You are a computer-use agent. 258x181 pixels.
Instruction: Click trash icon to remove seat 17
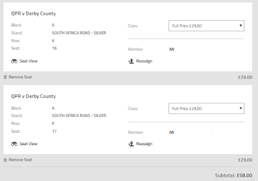(5, 160)
